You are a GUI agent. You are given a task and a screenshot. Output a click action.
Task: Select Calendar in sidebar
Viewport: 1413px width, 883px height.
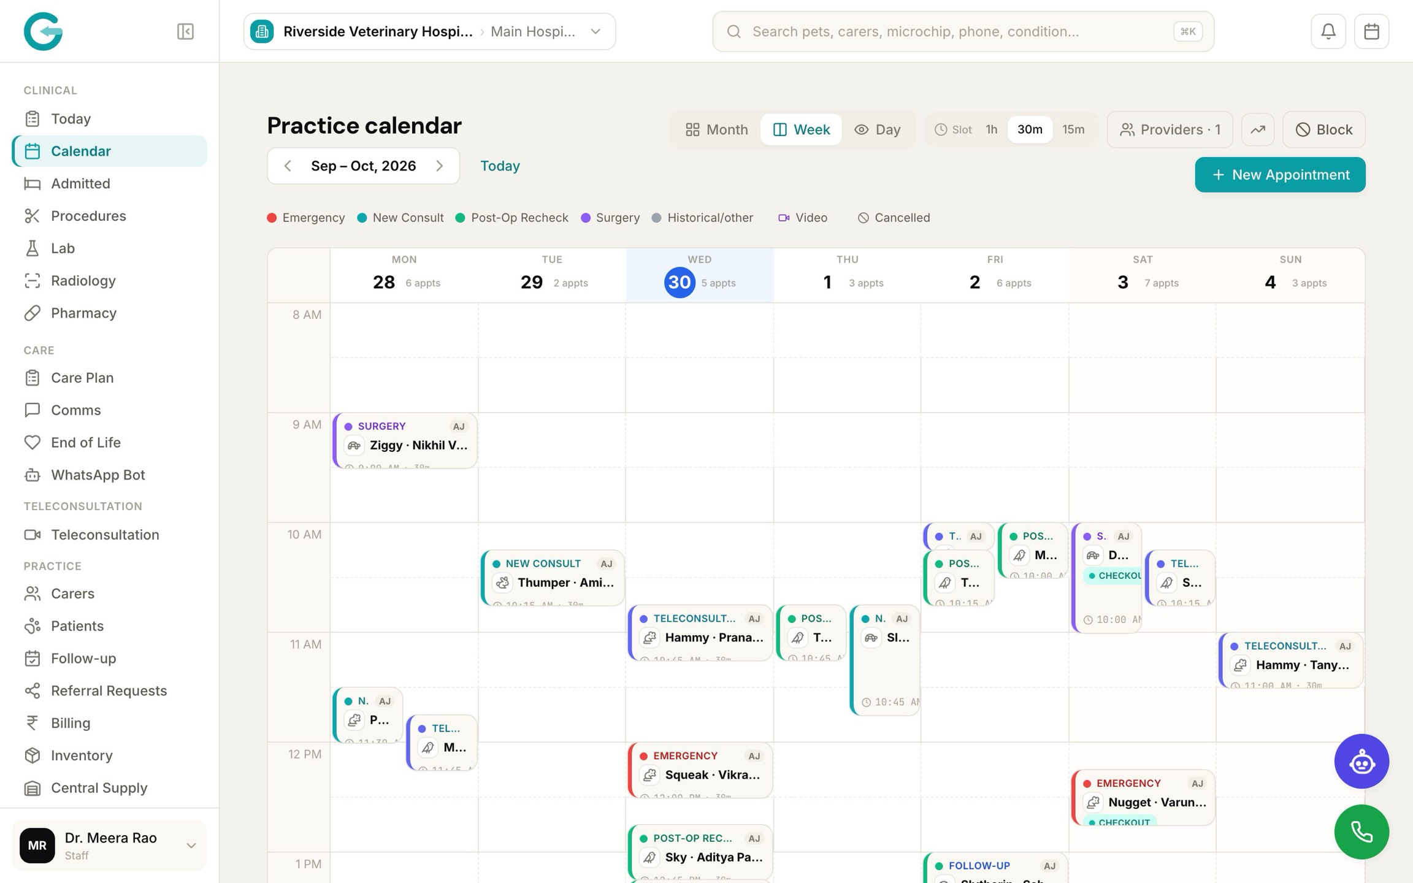click(x=109, y=151)
